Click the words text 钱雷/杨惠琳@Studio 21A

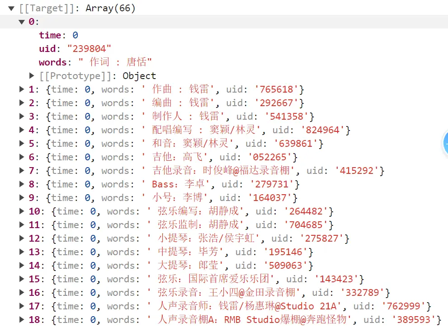[278, 306]
